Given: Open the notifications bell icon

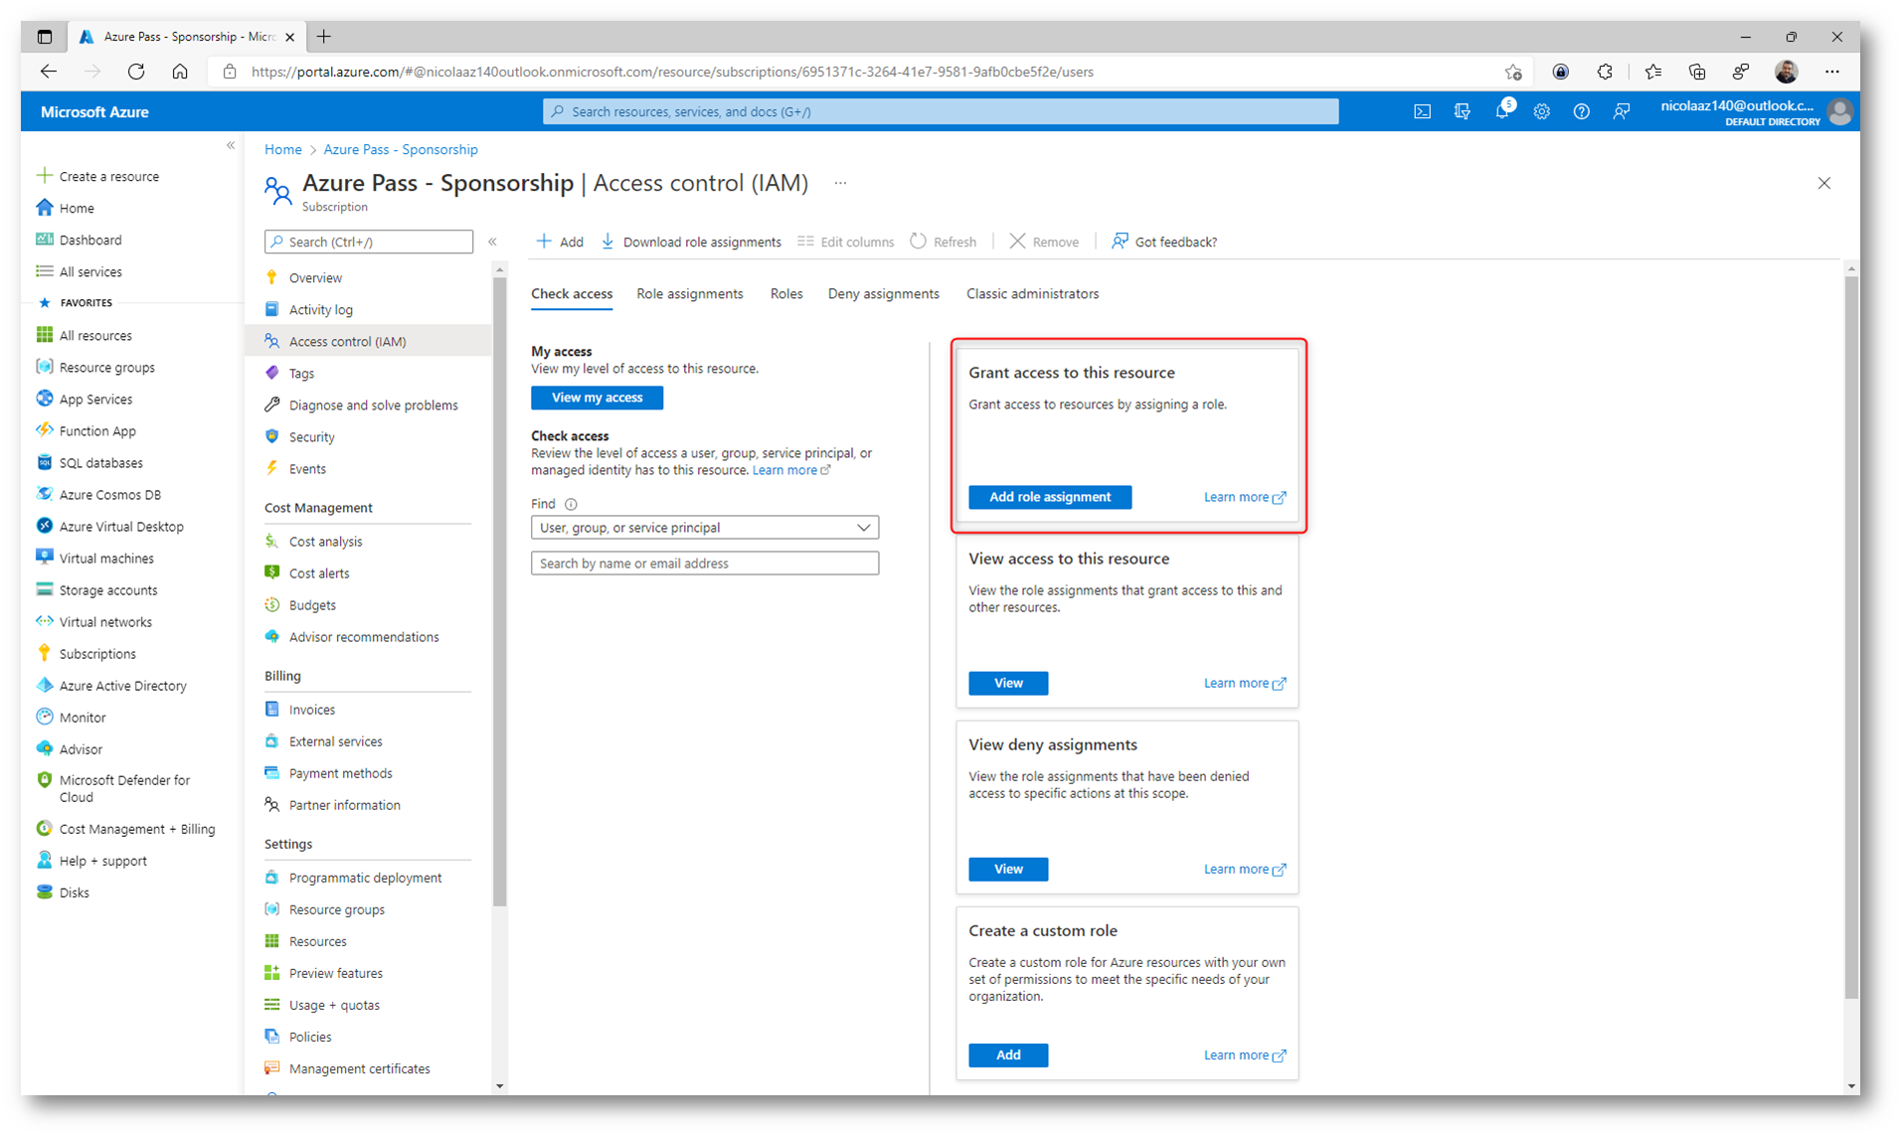Looking at the screenshot, I should tap(1501, 112).
